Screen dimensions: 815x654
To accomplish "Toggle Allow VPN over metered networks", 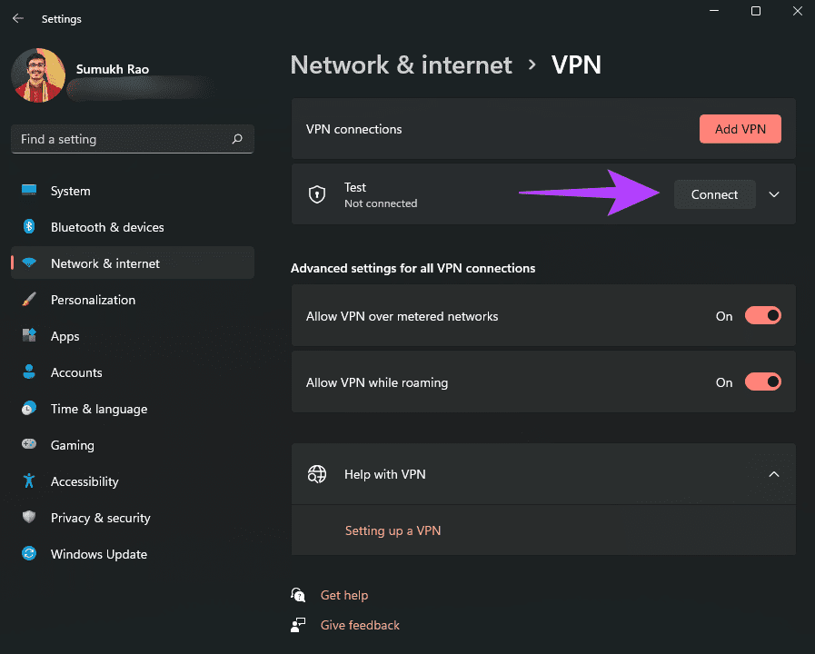I will tap(762, 316).
